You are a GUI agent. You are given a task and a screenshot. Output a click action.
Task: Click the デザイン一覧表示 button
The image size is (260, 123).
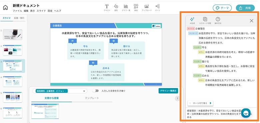coord(168,91)
